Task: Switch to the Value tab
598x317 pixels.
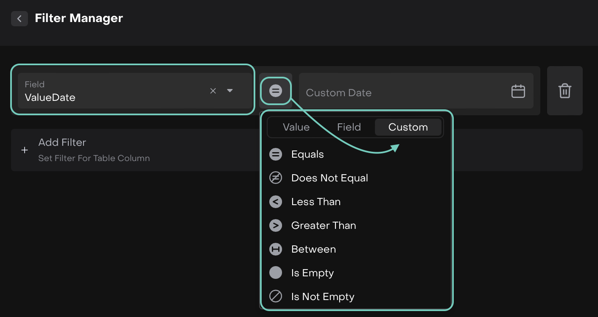Action: point(296,127)
